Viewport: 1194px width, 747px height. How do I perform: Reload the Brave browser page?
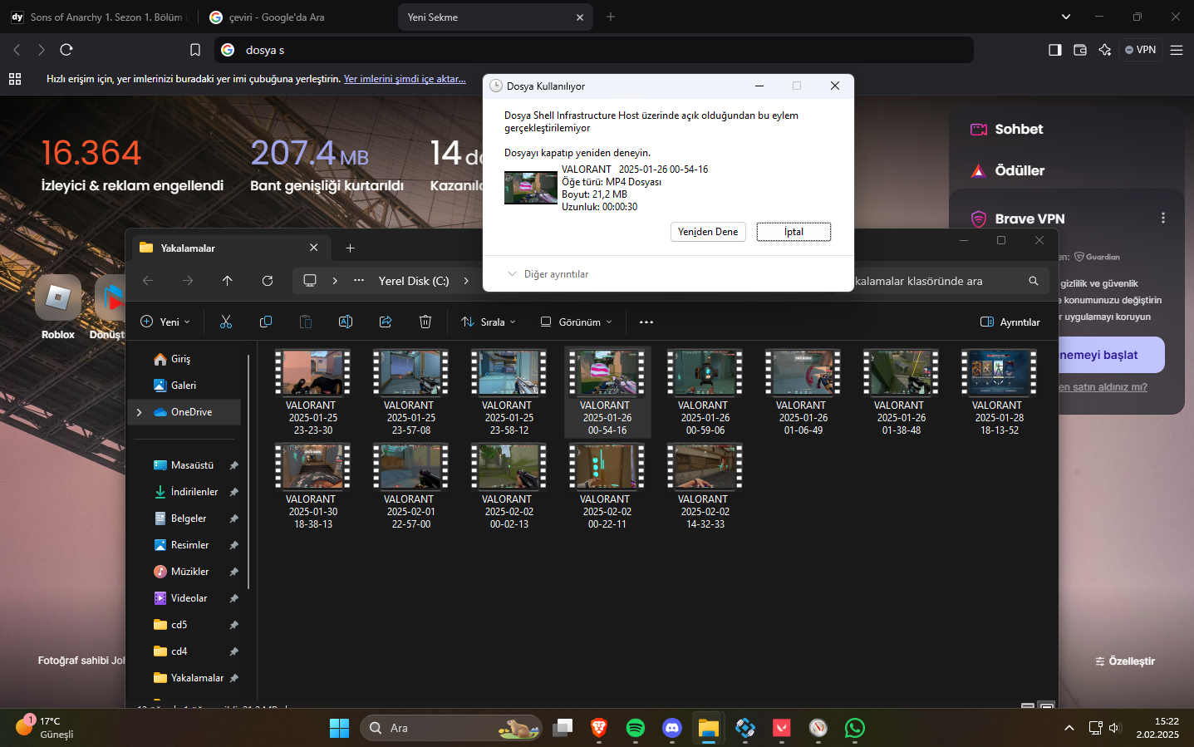point(66,50)
